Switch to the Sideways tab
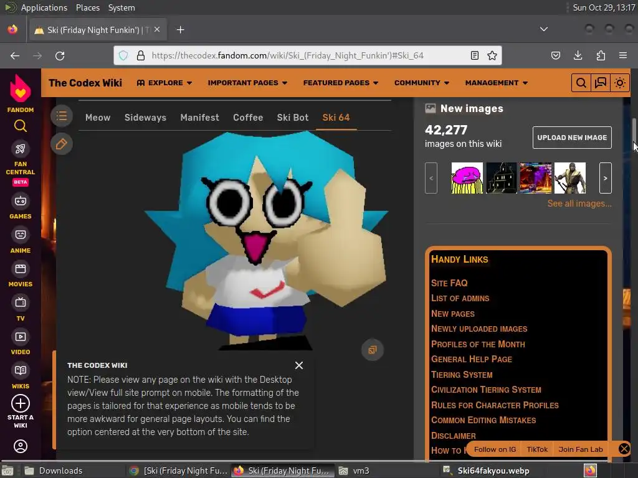 pyautogui.click(x=145, y=118)
